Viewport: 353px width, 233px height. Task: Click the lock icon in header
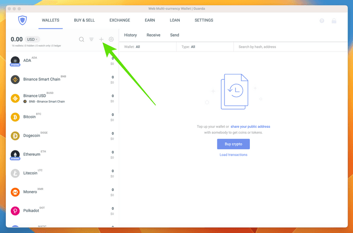tap(334, 21)
